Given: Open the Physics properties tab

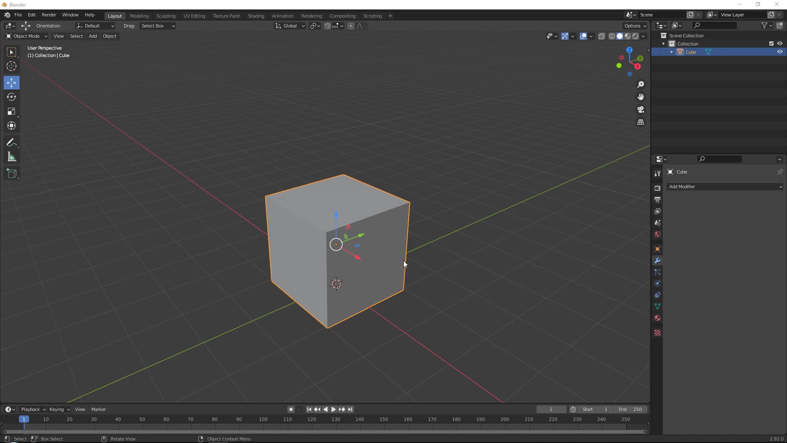Looking at the screenshot, I should coord(657,283).
